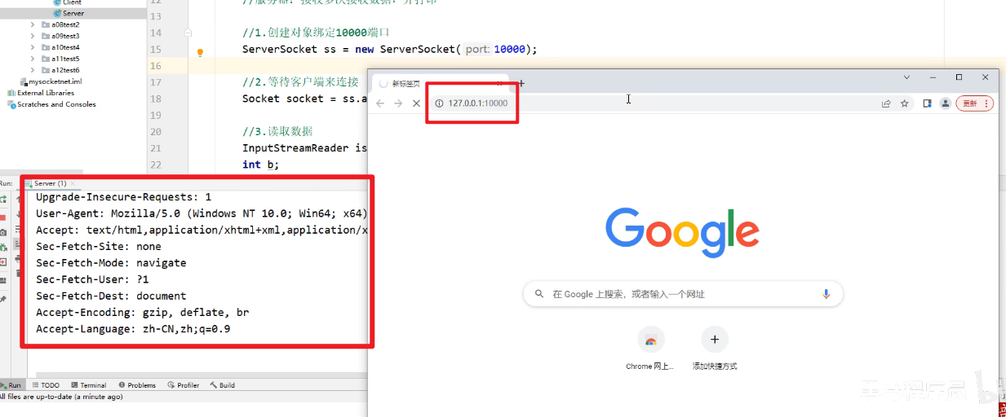Switch to the Terminal tool window

88,385
